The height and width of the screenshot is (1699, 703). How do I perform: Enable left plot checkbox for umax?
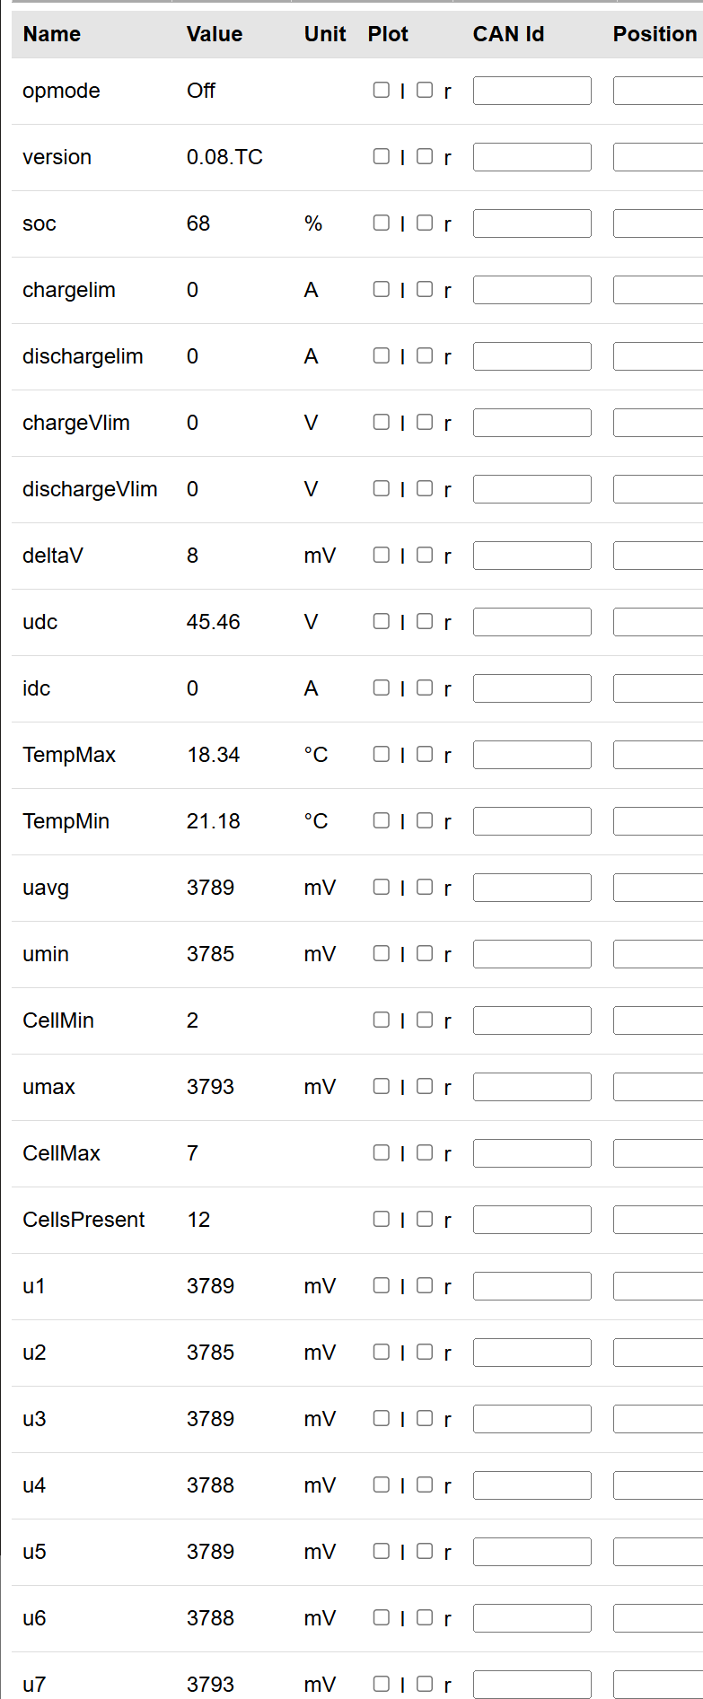[x=382, y=1086]
